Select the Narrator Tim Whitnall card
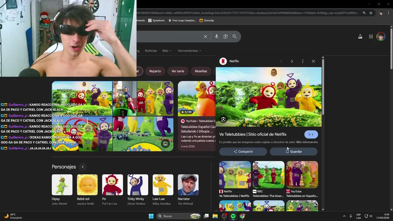 pos(188,190)
